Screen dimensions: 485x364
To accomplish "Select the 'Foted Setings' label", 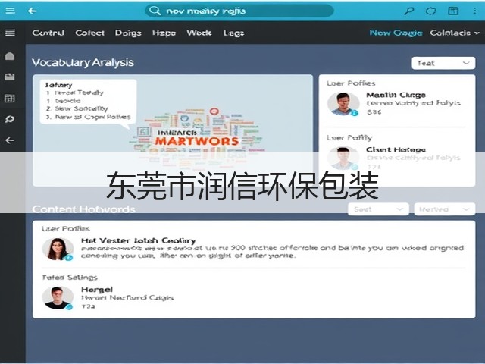I will tap(70, 278).
